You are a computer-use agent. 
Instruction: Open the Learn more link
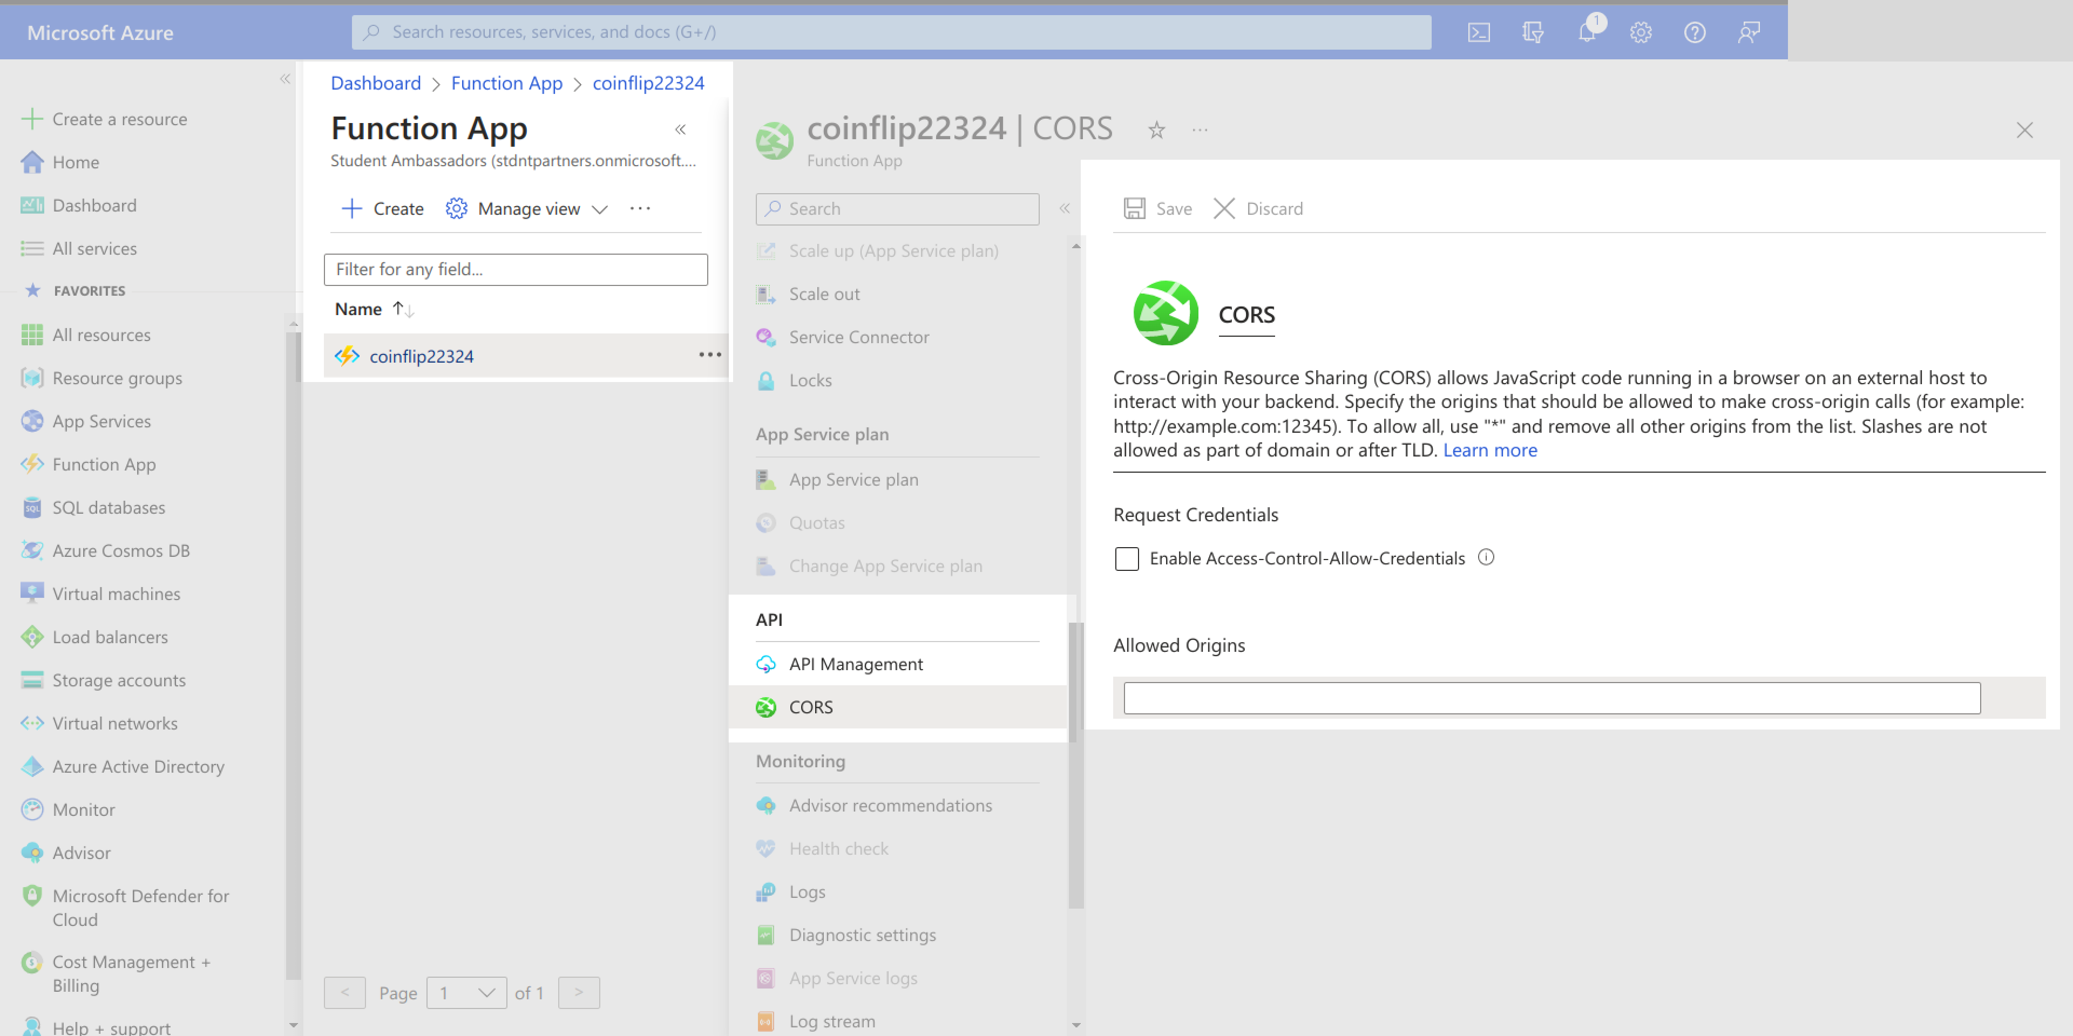point(1489,451)
